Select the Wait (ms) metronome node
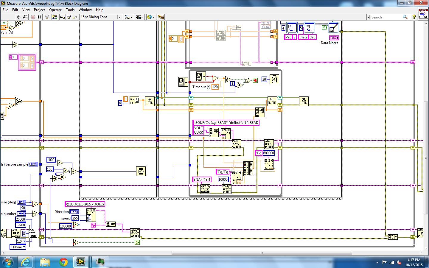This screenshot has height=268, width=429. pyautogui.click(x=274, y=79)
